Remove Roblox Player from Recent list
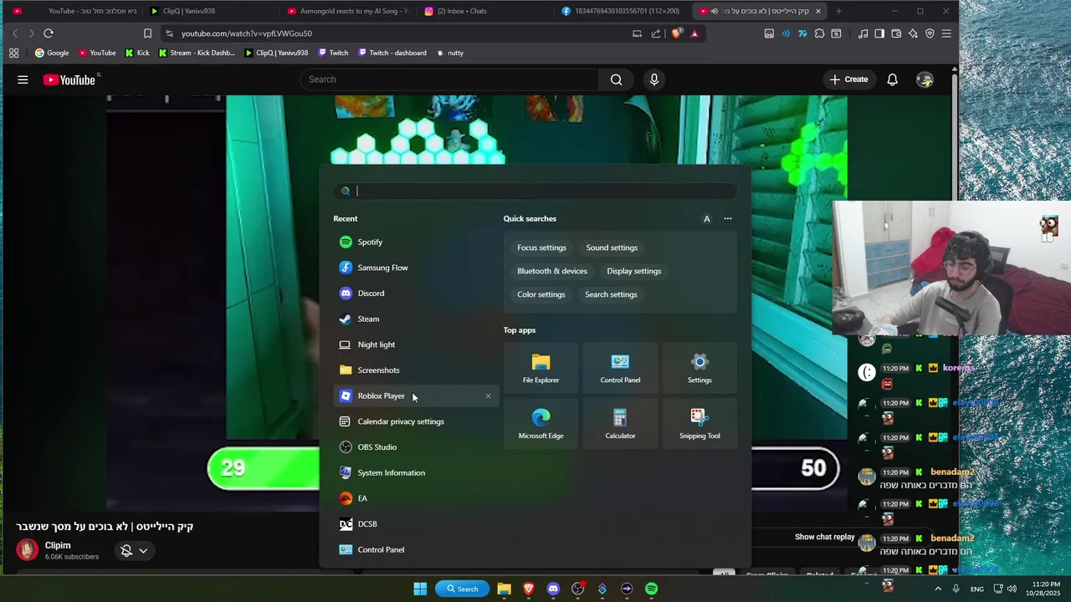The height and width of the screenshot is (602, 1071). (x=488, y=395)
